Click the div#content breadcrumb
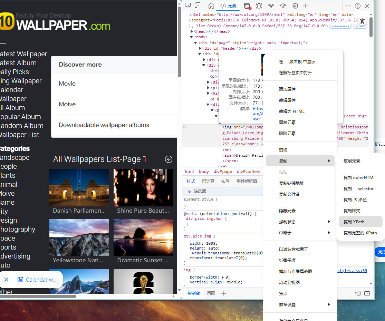The height and width of the screenshot is (321, 385). 249,172
